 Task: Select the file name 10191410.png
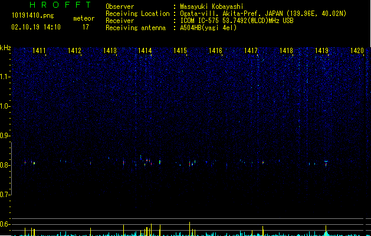pyautogui.click(x=33, y=15)
